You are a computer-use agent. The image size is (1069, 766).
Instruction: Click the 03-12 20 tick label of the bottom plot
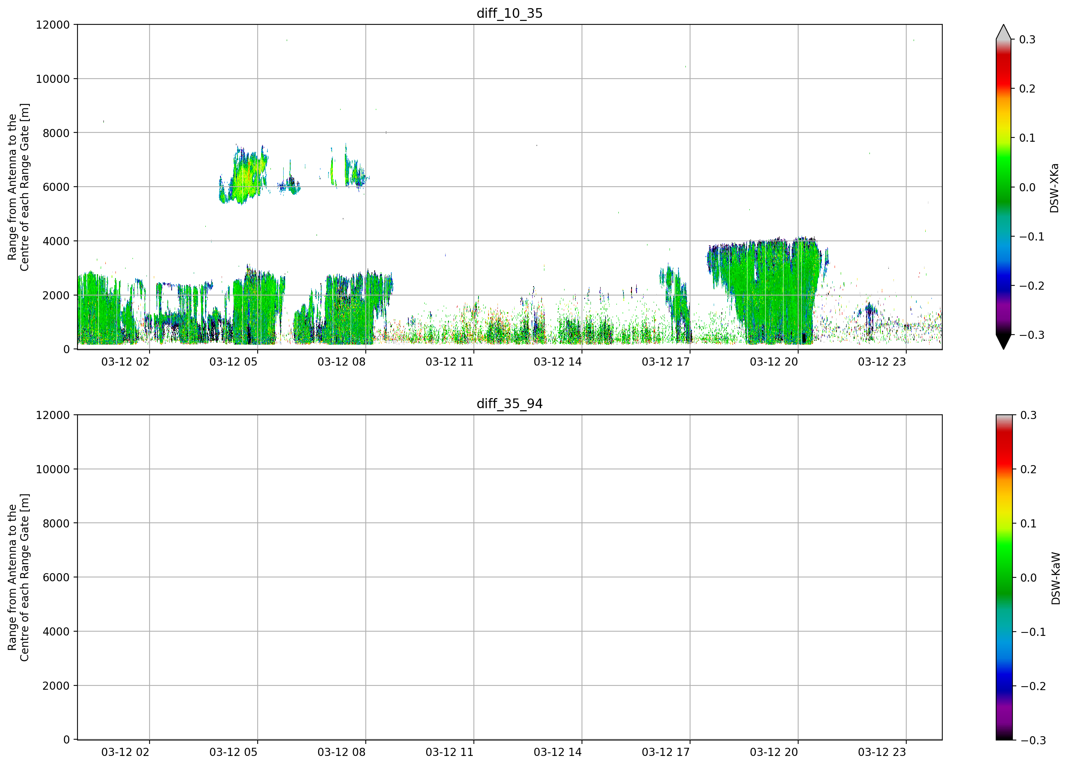pos(774,752)
